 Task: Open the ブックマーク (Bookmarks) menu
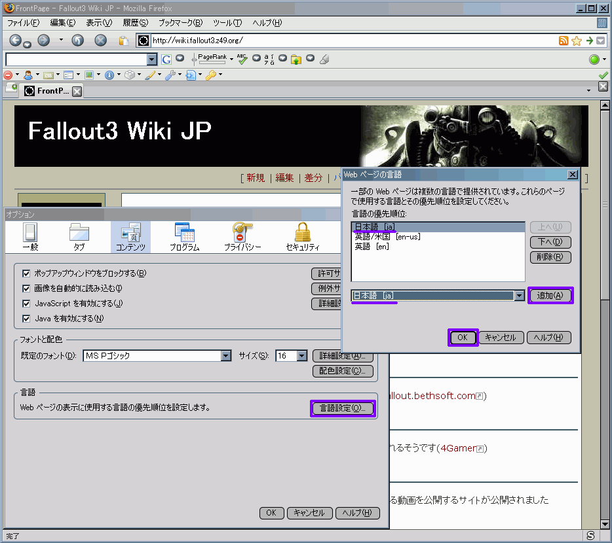click(180, 22)
